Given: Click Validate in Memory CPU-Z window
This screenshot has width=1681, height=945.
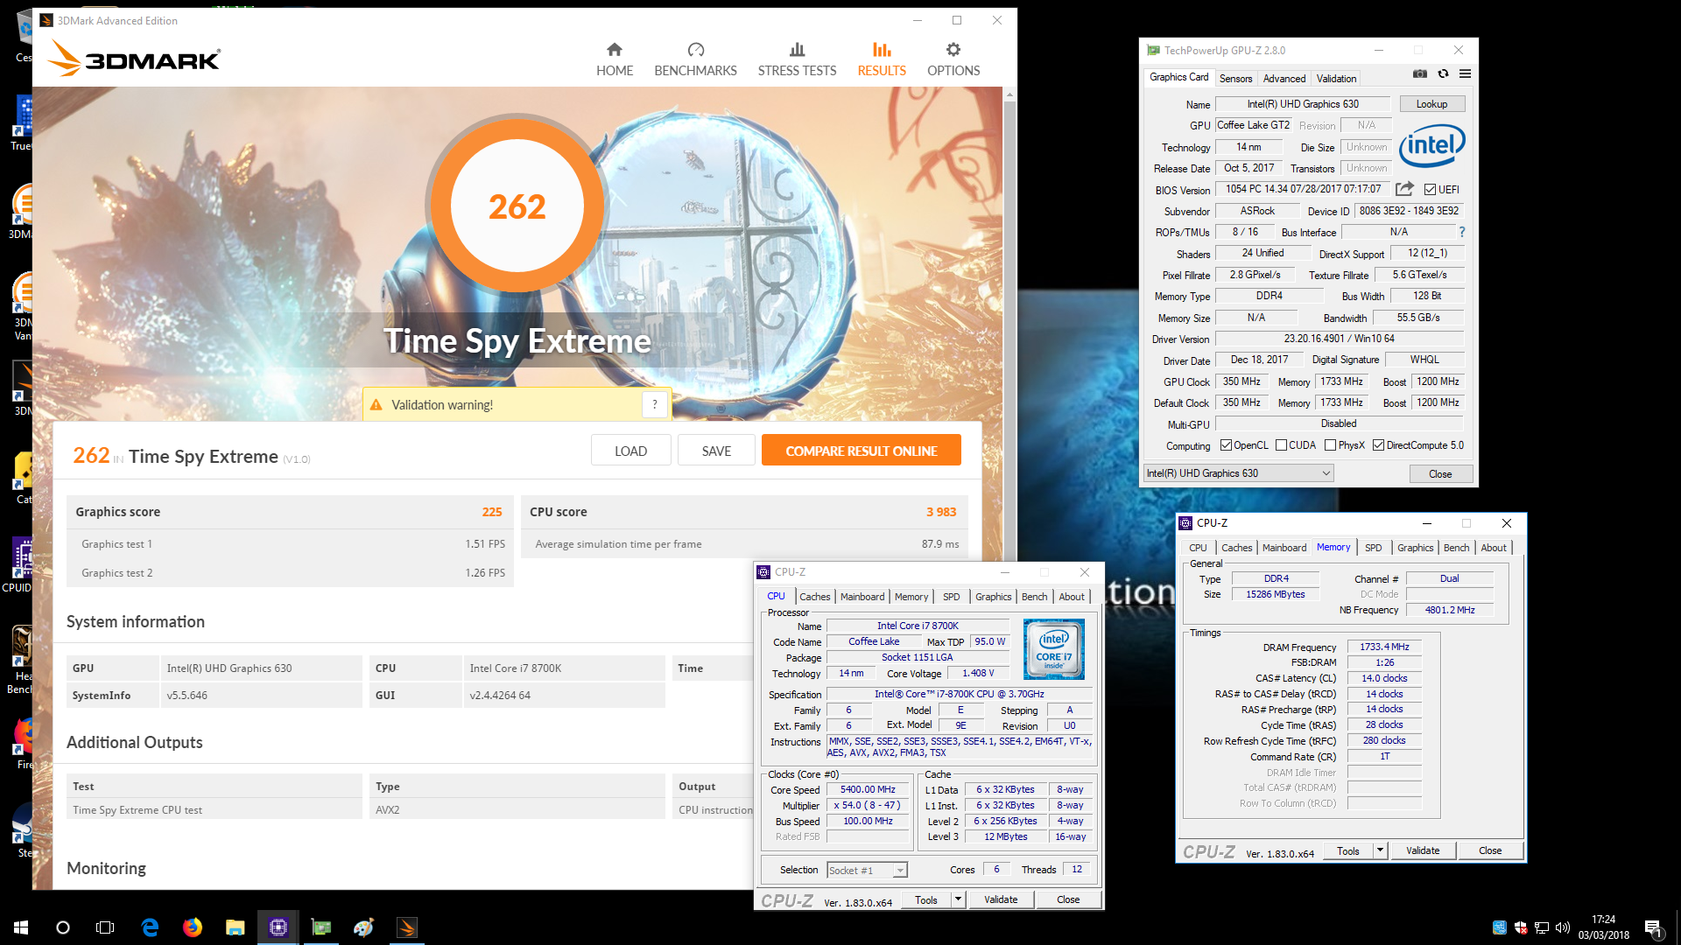Looking at the screenshot, I should [x=1423, y=850].
